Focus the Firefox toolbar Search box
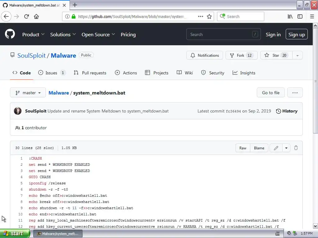The height and width of the screenshot is (238, 318). pyautogui.click(x=241, y=16)
